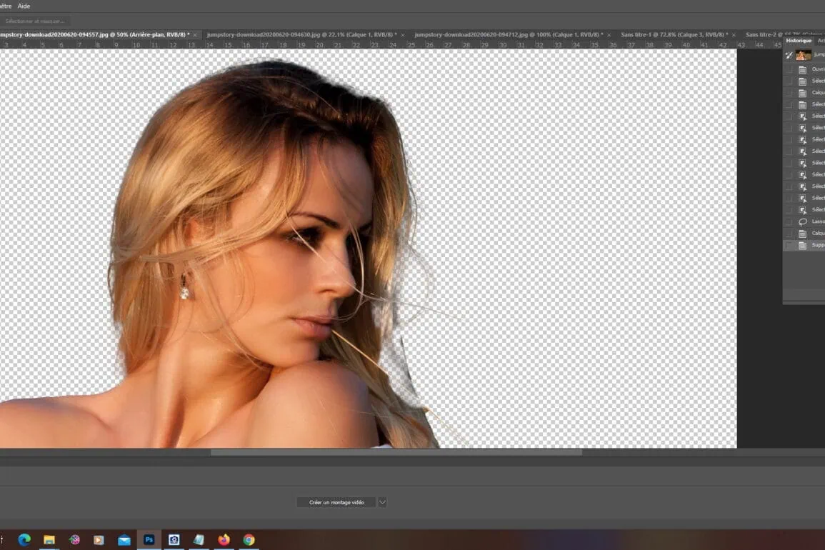Open File Explorer from the taskbar

pos(49,540)
